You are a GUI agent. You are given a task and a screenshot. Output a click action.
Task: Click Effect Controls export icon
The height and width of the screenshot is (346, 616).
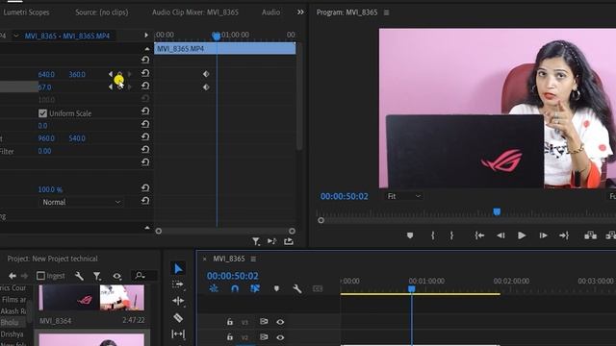289,241
